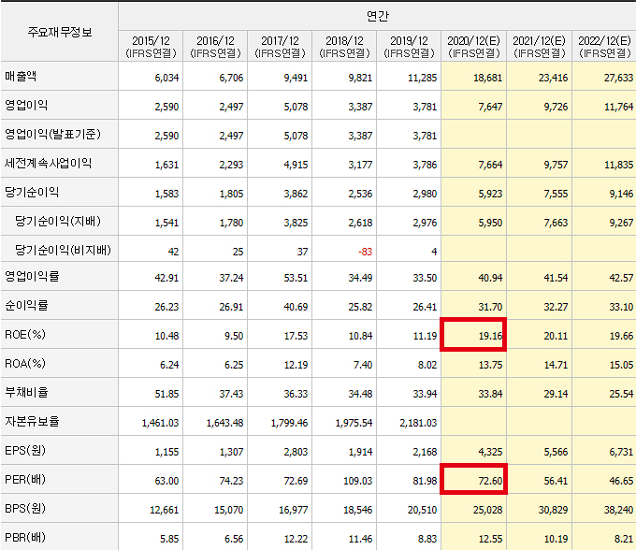Image resolution: width=636 pixels, height=550 pixels.
Task: Click the 부채비율 row label
Action: pyautogui.click(x=26, y=393)
